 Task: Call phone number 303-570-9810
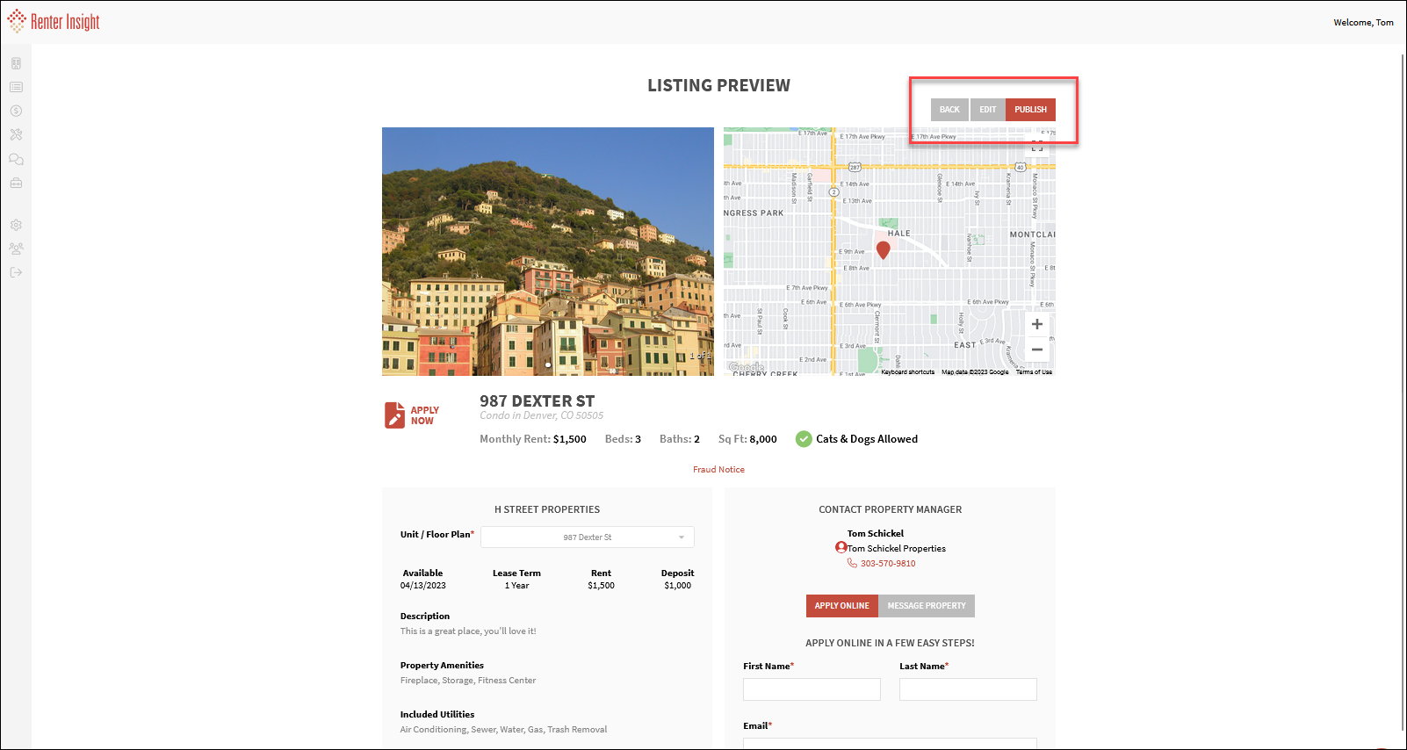point(888,564)
